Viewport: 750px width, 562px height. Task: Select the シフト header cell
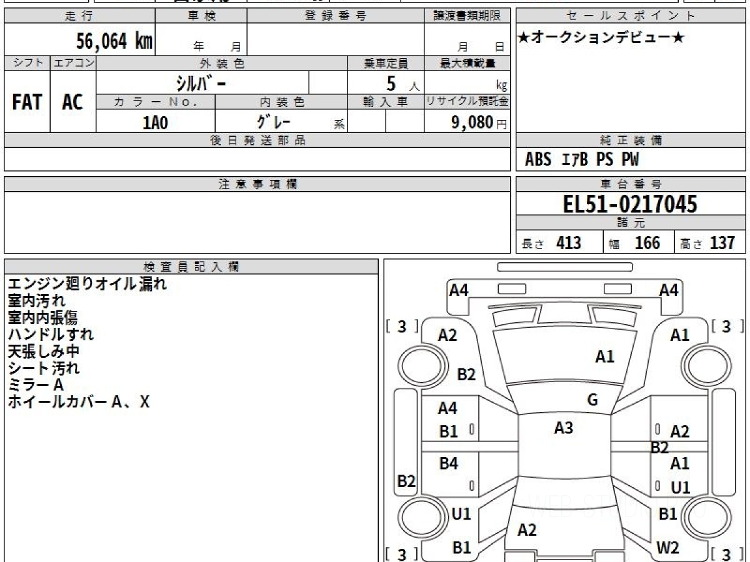(x=27, y=63)
